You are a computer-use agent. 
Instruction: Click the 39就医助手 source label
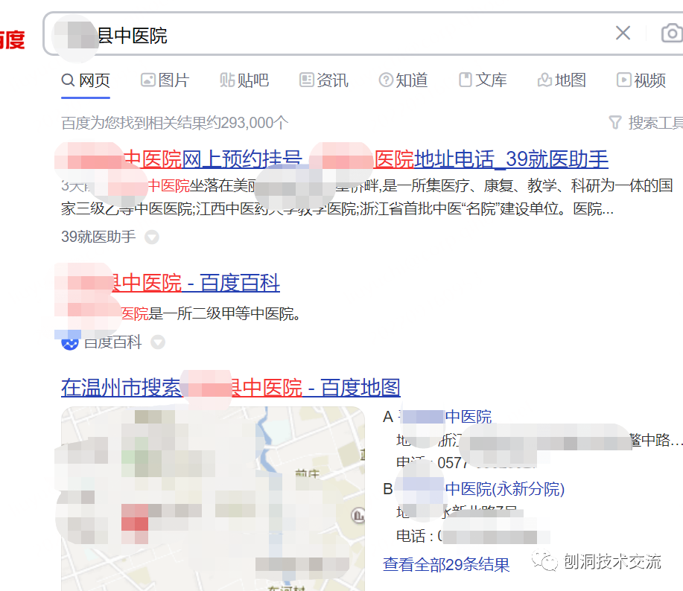point(98,237)
